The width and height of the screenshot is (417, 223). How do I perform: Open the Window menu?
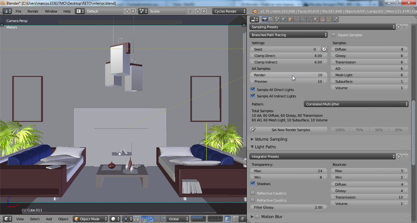pos(51,11)
